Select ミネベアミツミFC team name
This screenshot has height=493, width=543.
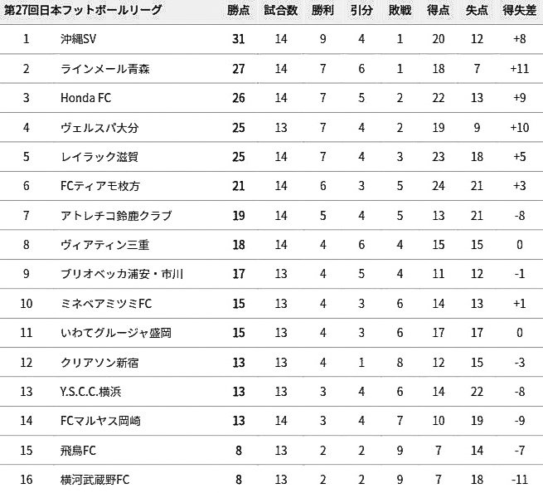coord(106,304)
